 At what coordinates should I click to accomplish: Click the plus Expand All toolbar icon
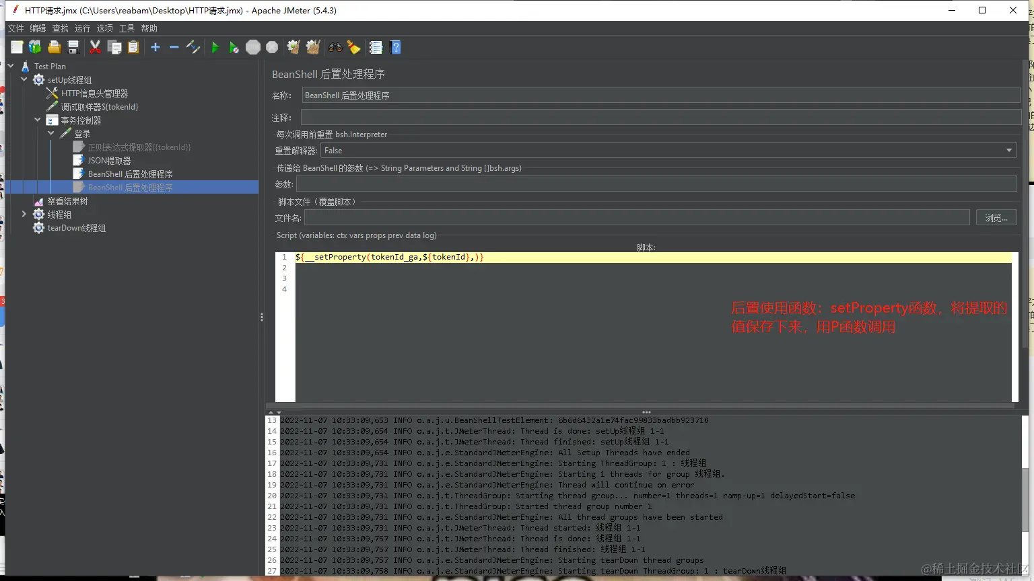[x=156, y=47]
